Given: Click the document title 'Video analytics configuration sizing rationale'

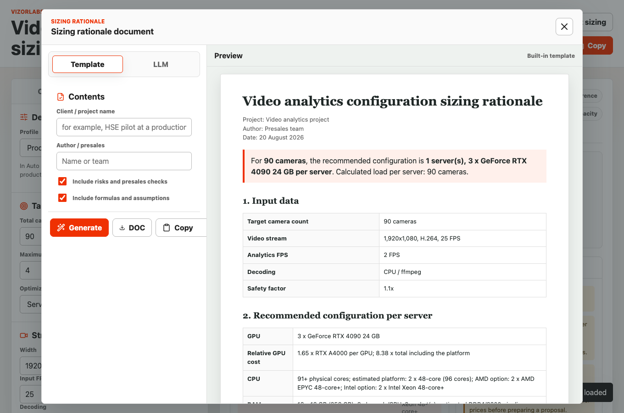Looking at the screenshot, I should point(393,101).
